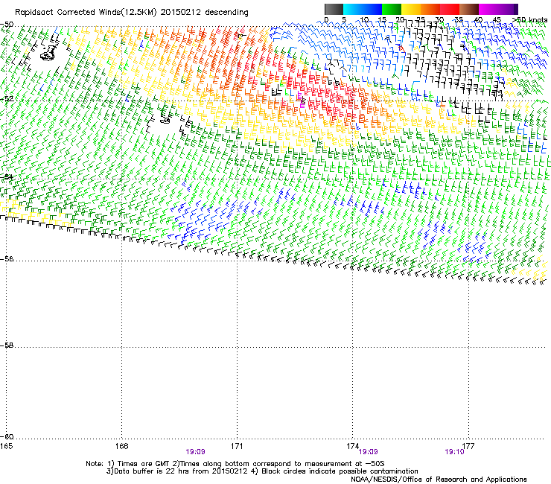Select the magenta 40-45 knots legend segment
The image size is (551, 484).
pos(488,9)
